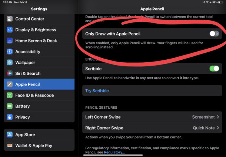Open the green Battery icon
Screen dimensions: 226x157
tap(10, 106)
